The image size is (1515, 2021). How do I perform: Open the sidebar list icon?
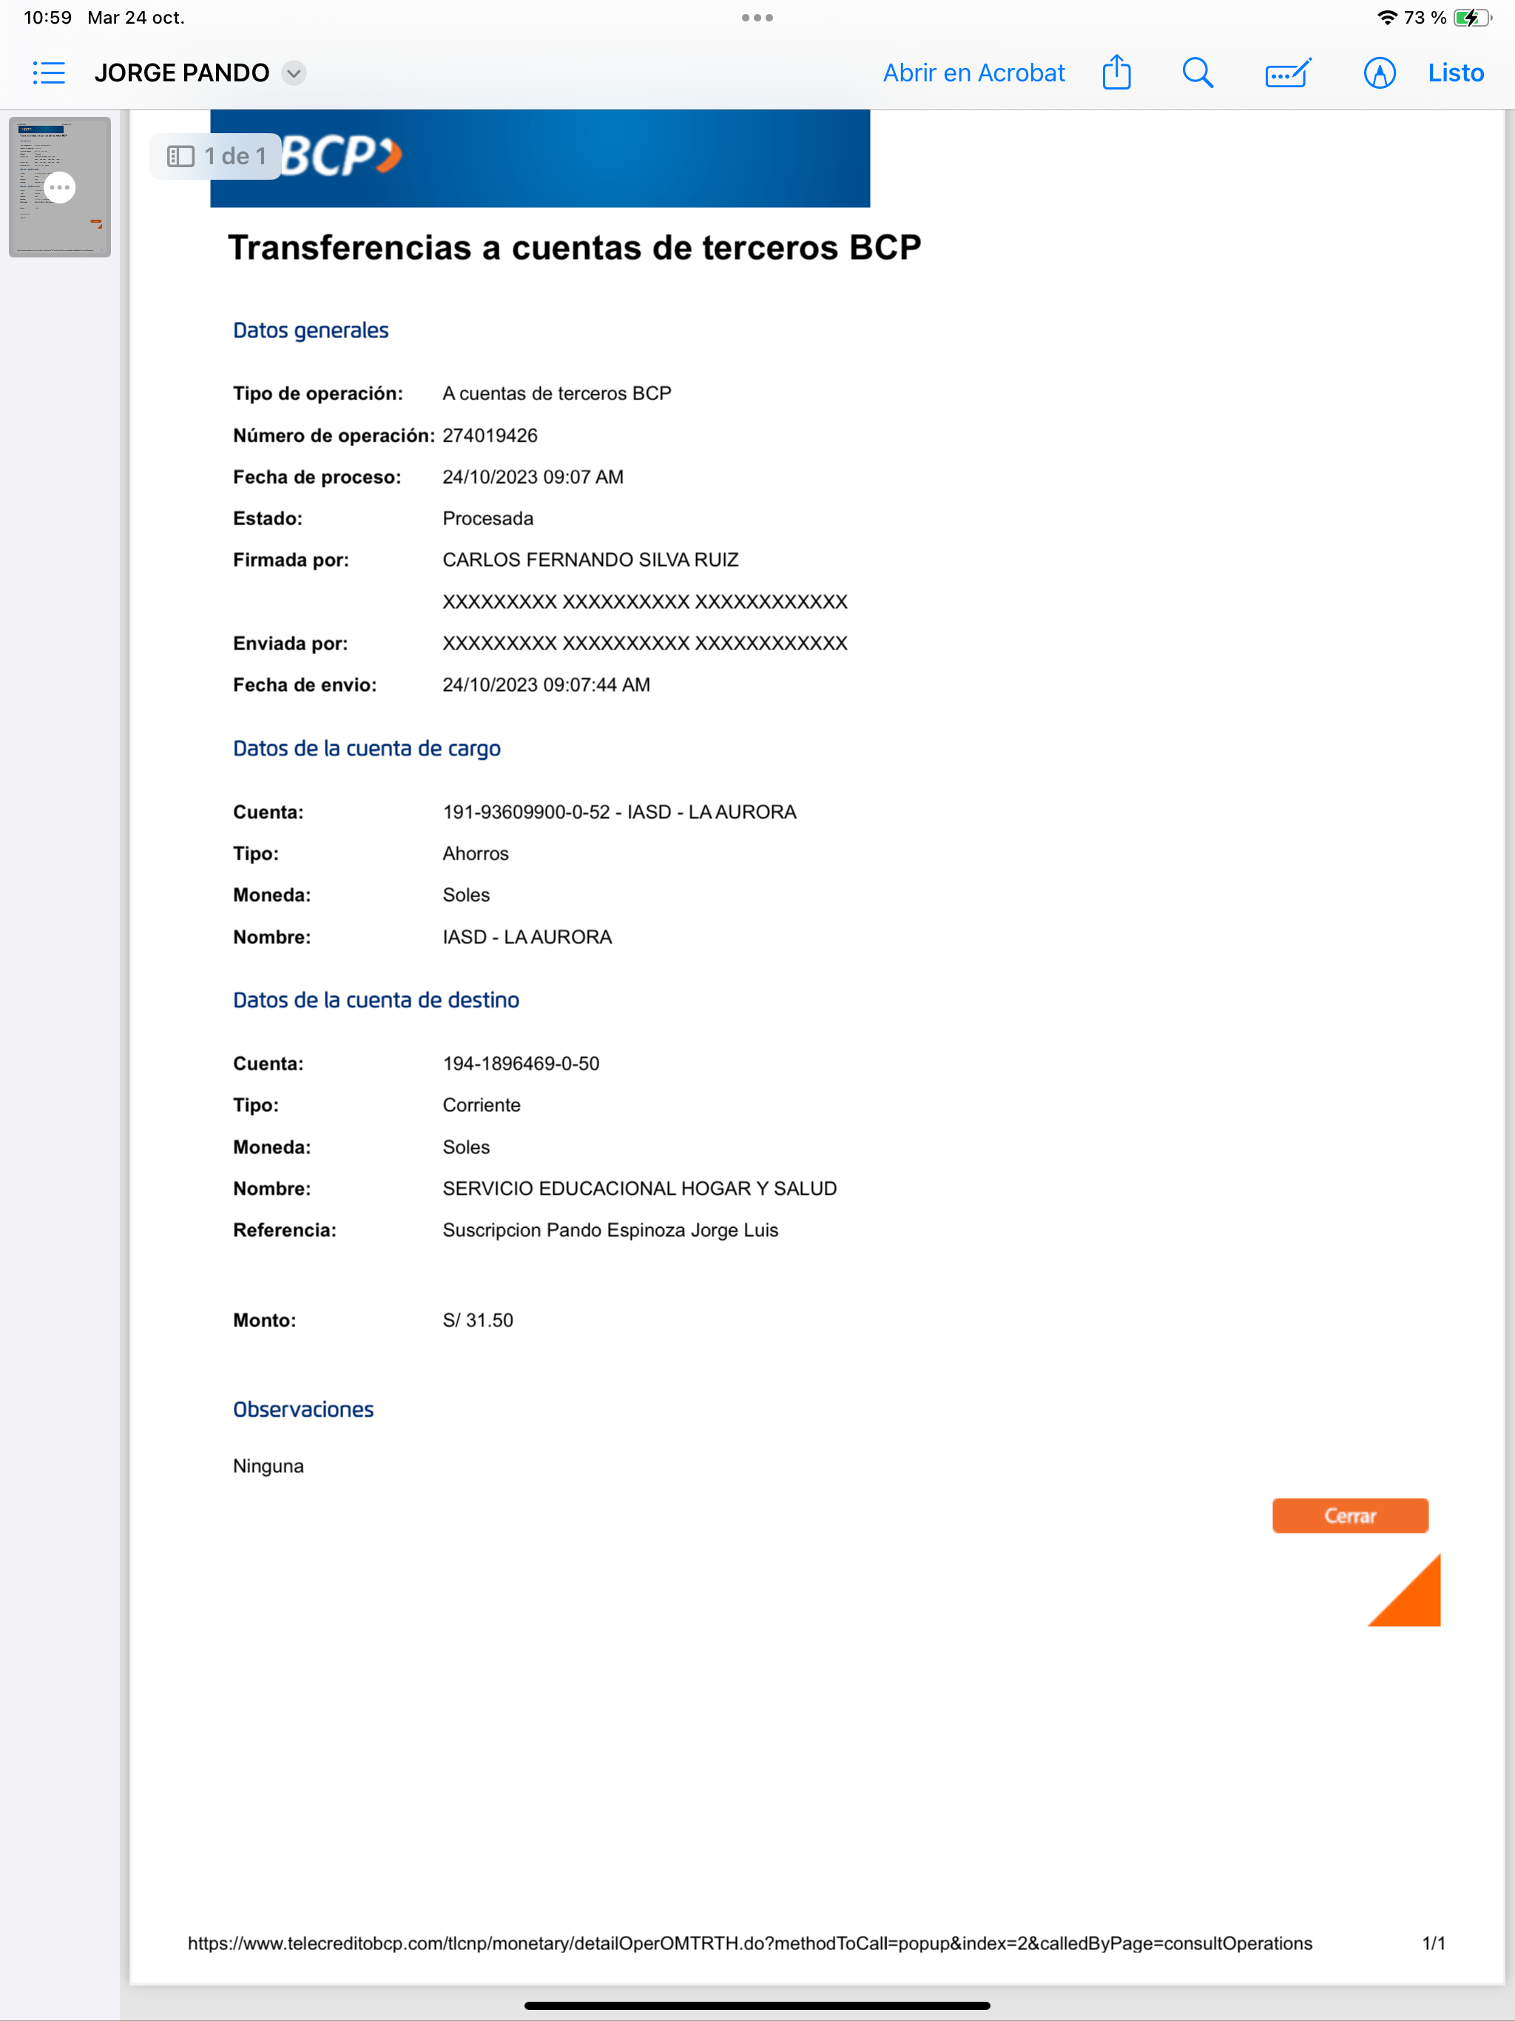48,73
